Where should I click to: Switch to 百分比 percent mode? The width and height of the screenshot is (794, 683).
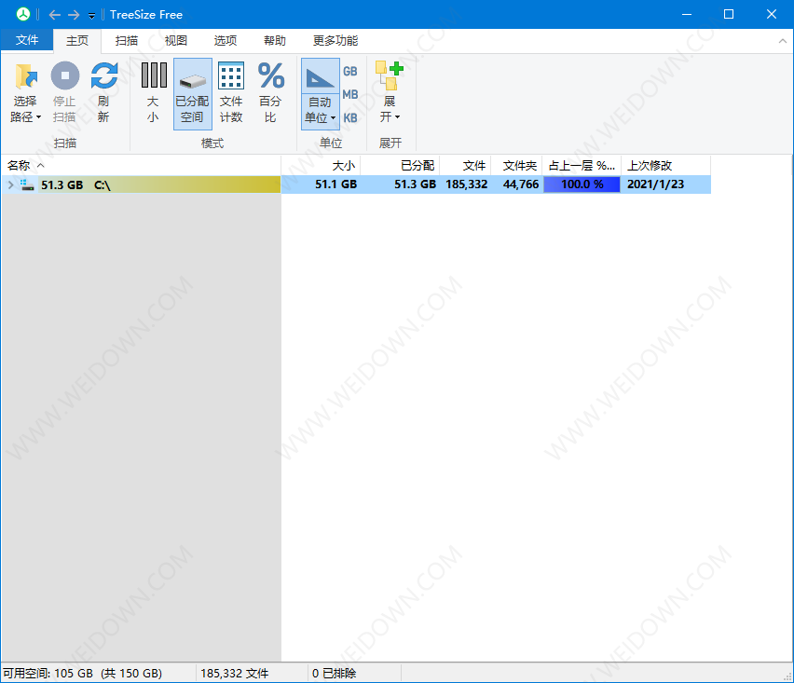click(271, 93)
